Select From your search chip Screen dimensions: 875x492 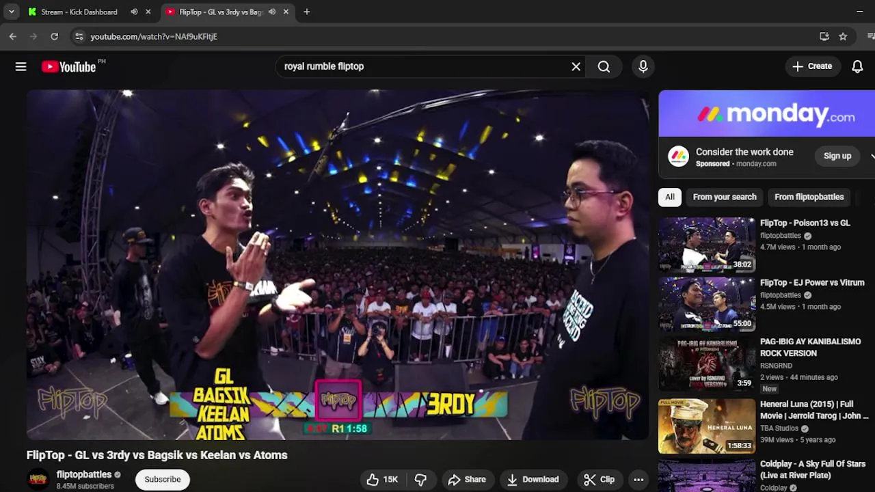725,197
